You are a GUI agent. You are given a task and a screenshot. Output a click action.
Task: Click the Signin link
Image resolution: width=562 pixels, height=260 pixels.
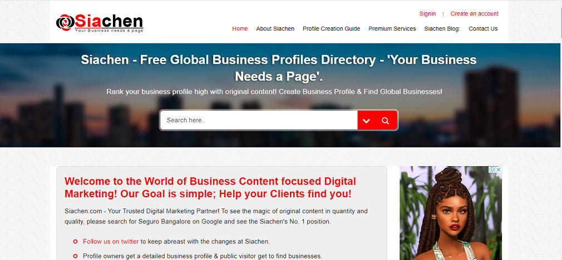tap(427, 13)
